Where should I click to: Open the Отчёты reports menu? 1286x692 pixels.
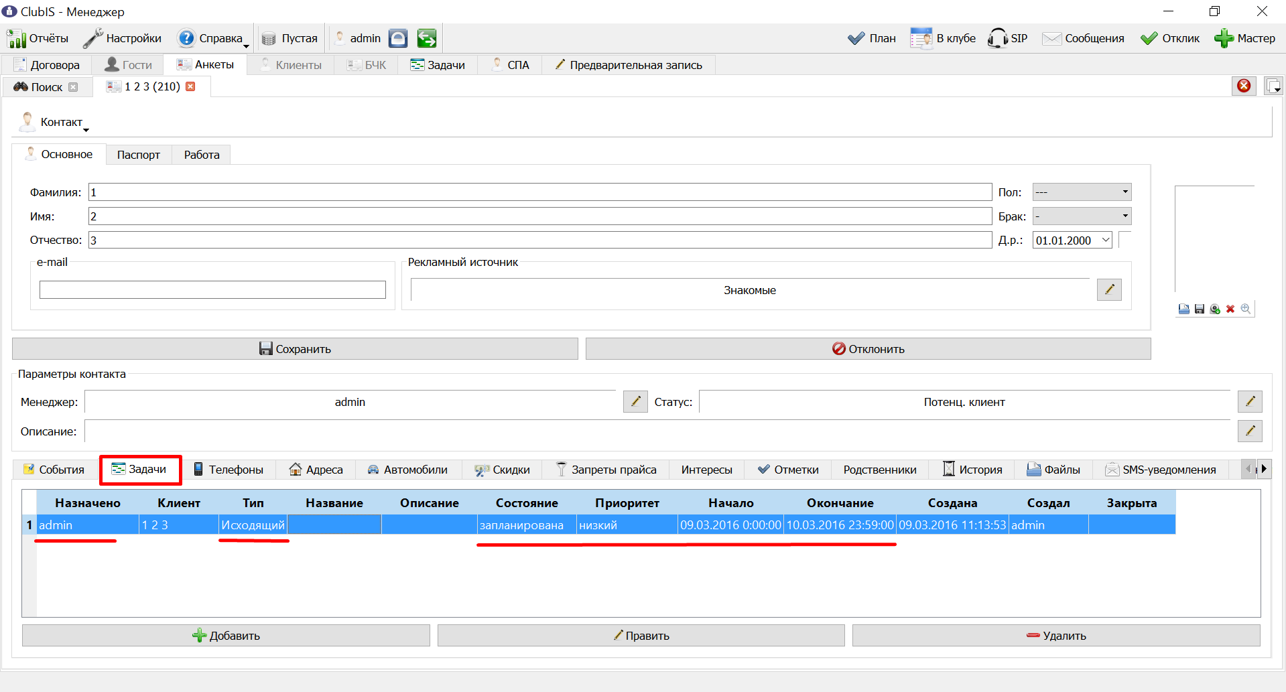coord(38,38)
